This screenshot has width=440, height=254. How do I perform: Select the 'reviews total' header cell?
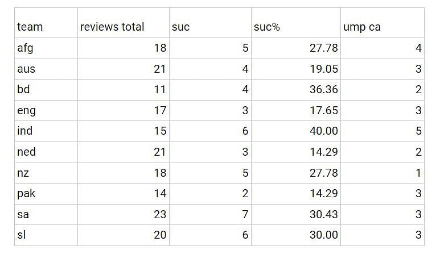click(x=124, y=23)
